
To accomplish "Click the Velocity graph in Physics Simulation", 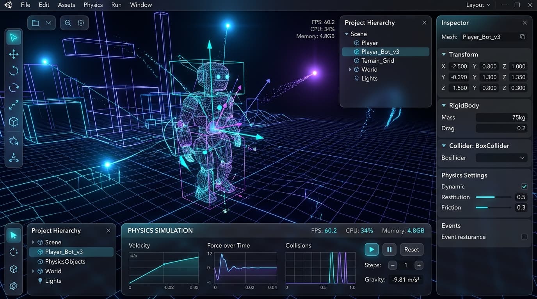I will [164, 268].
